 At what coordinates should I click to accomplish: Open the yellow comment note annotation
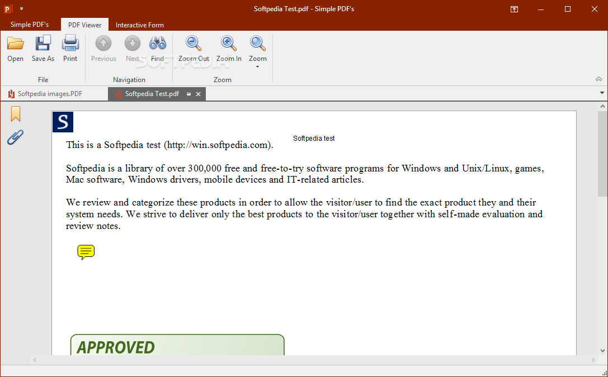[86, 252]
